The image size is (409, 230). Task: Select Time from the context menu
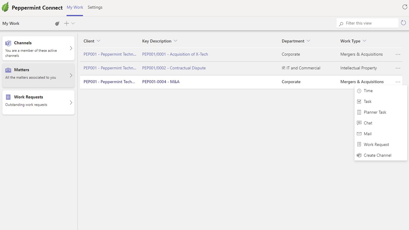(368, 91)
